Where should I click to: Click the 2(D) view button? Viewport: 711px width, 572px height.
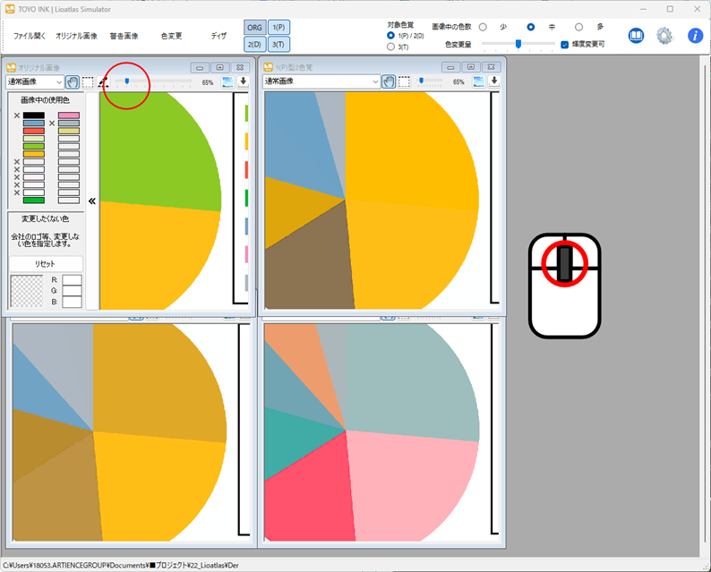click(254, 44)
